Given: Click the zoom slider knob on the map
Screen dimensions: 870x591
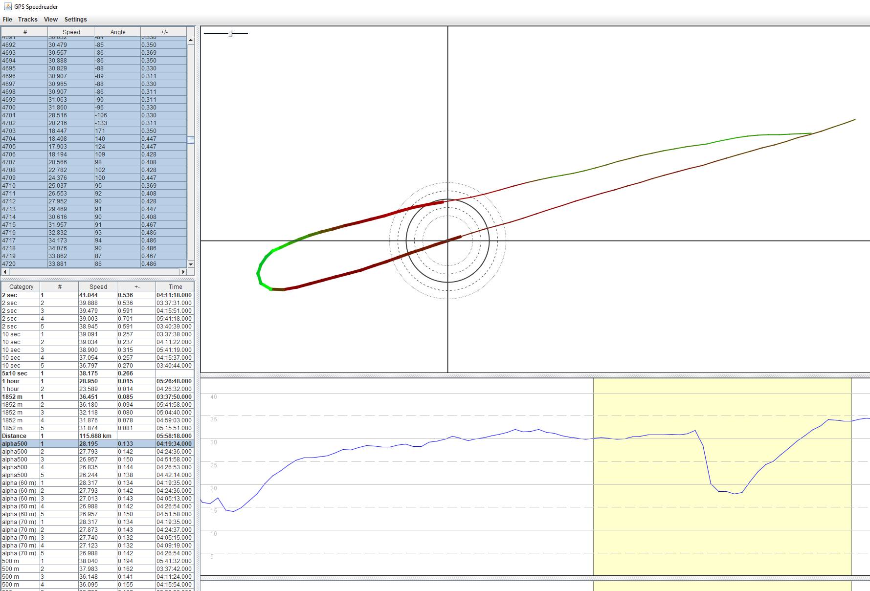Looking at the screenshot, I should 231,33.
